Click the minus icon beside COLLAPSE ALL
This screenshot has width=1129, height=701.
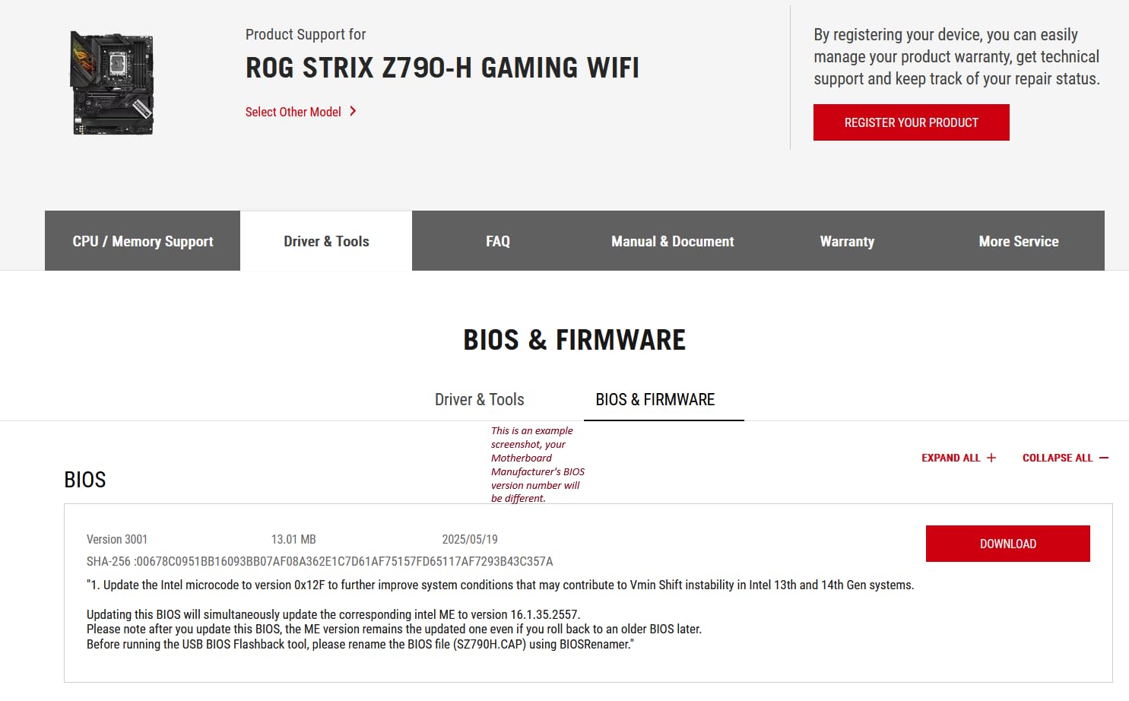(1104, 457)
